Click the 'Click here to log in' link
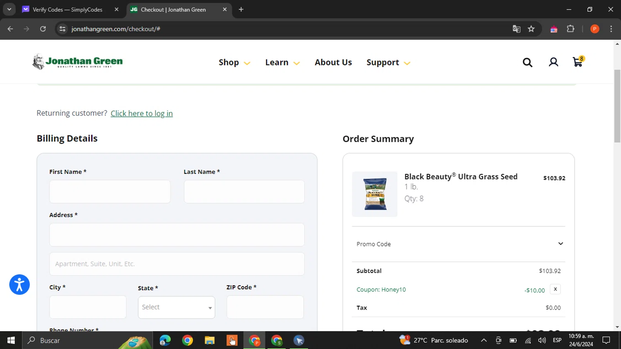Screen dimensions: 621x349 [142, 113]
